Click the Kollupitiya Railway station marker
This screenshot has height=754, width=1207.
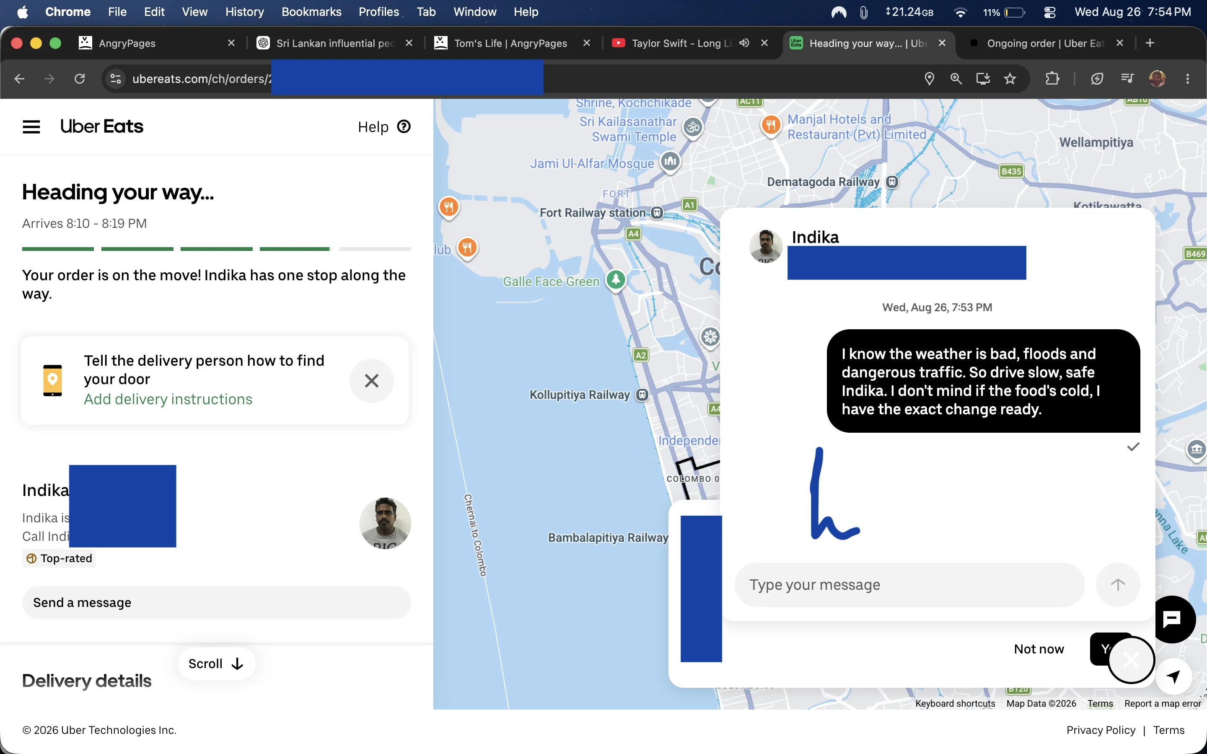642,395
